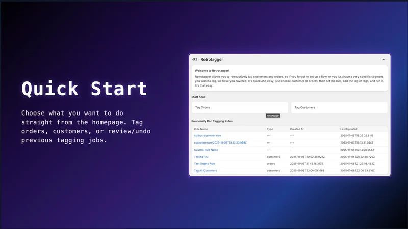The image size is (408, 229).
Task: Open the 'Testing 123' rule
Action: [201, 157]
